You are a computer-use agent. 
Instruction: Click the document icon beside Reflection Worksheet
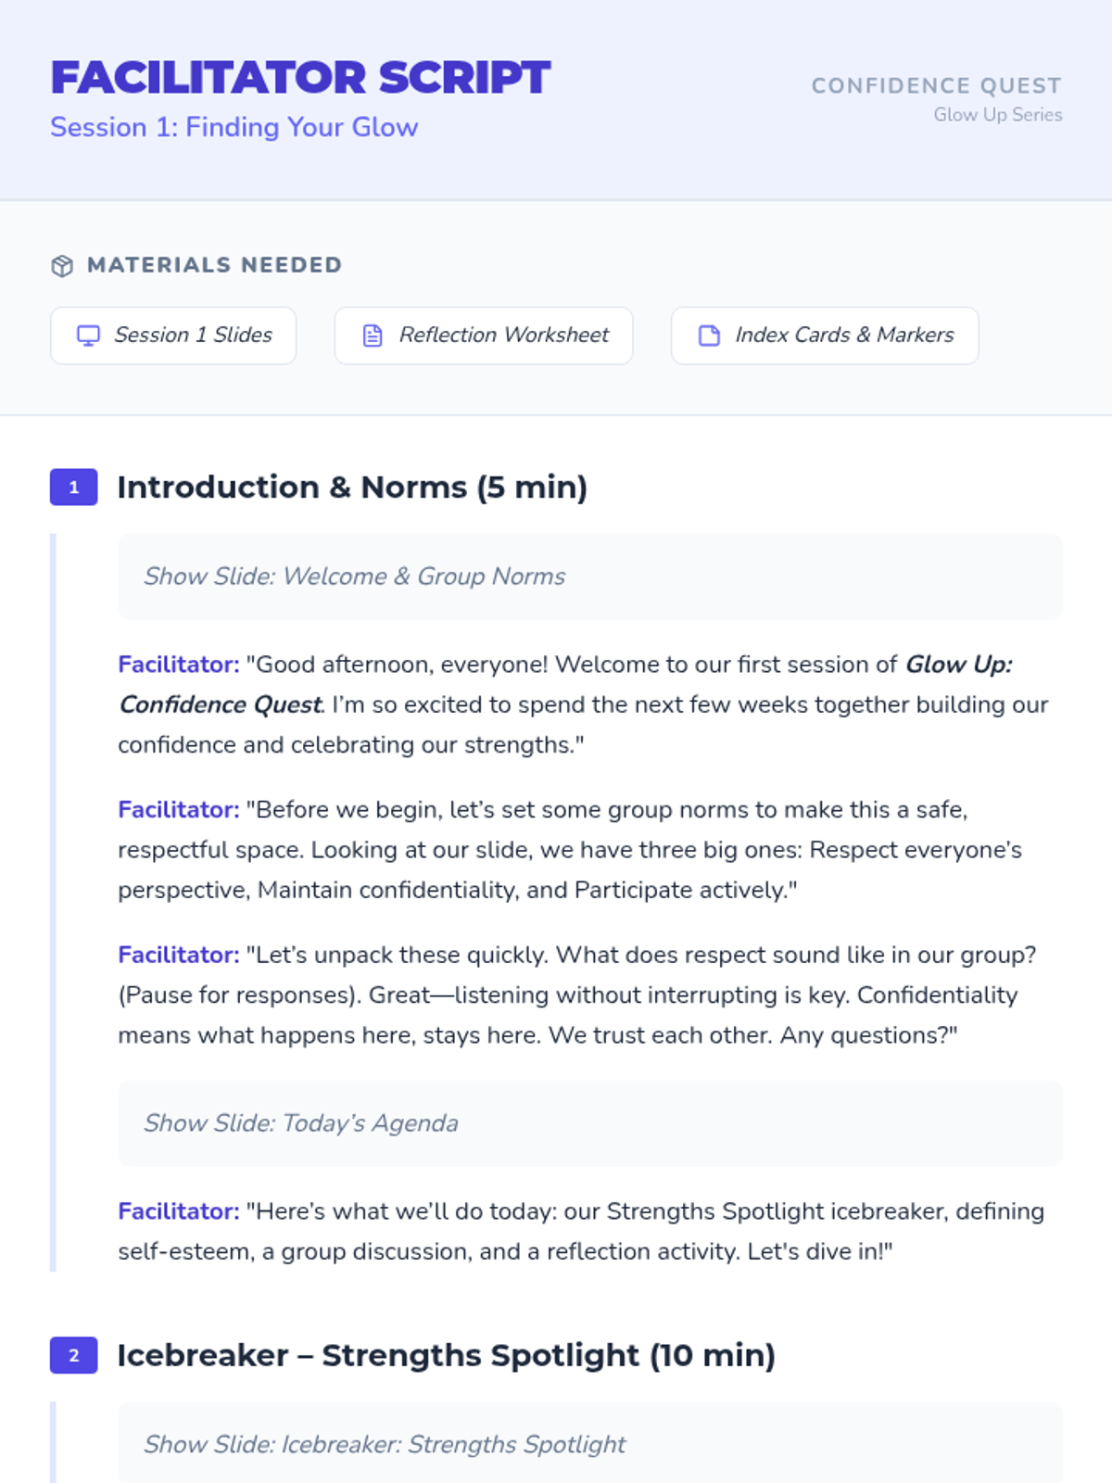point(373,336)
